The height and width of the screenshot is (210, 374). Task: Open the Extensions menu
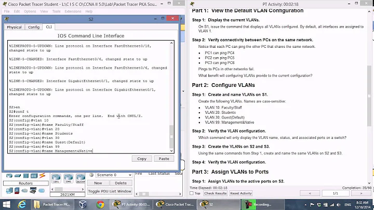pyautogui.click(x=73, y=11)
